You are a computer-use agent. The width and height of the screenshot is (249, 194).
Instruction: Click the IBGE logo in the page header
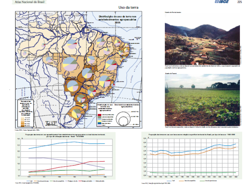[x=222, y=2]
